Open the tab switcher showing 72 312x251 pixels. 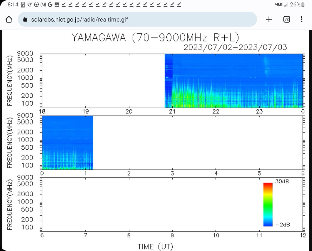point(287,19)
